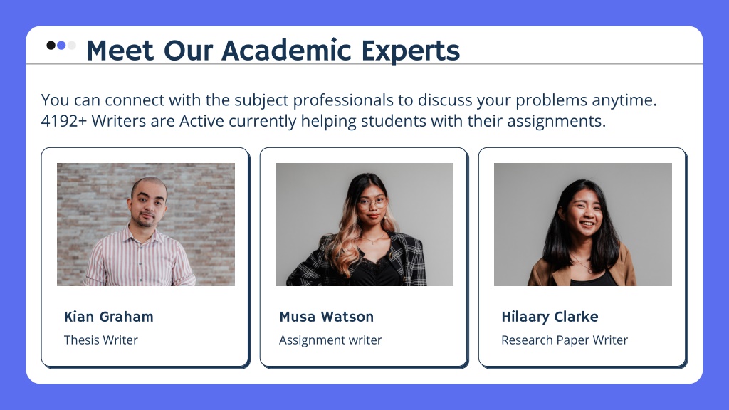This screenshot has width=729, height=410.
Task: Open Kian Graham's profile photo
Action: 146,224
